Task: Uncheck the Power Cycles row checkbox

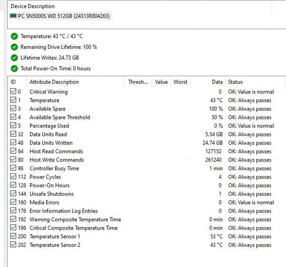Action: pos(13,177)
